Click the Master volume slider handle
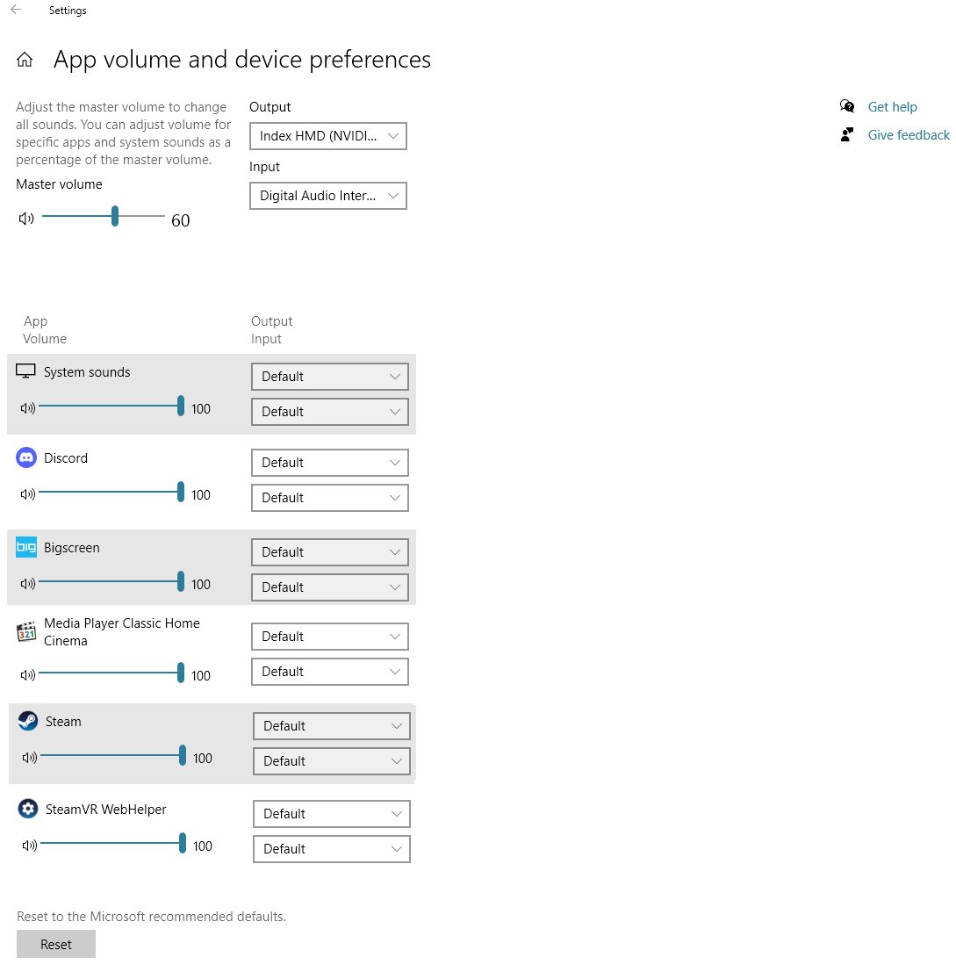The width and height of the screenshot is (956, 972). [x=115, y=217]
